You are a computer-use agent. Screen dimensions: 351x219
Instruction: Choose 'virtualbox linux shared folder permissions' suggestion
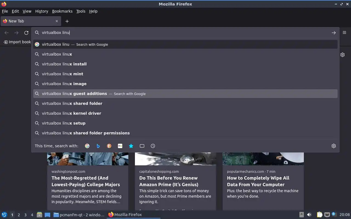tap(185, 133)
